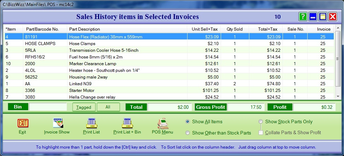This screenshot has height=156, width=344.
Task: Click the Invoice Show label
Action: (x=57, y=132)
